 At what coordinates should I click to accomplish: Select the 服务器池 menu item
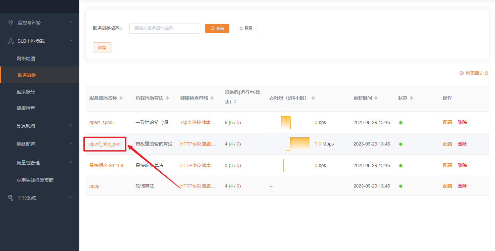click(x=40, y=75)
